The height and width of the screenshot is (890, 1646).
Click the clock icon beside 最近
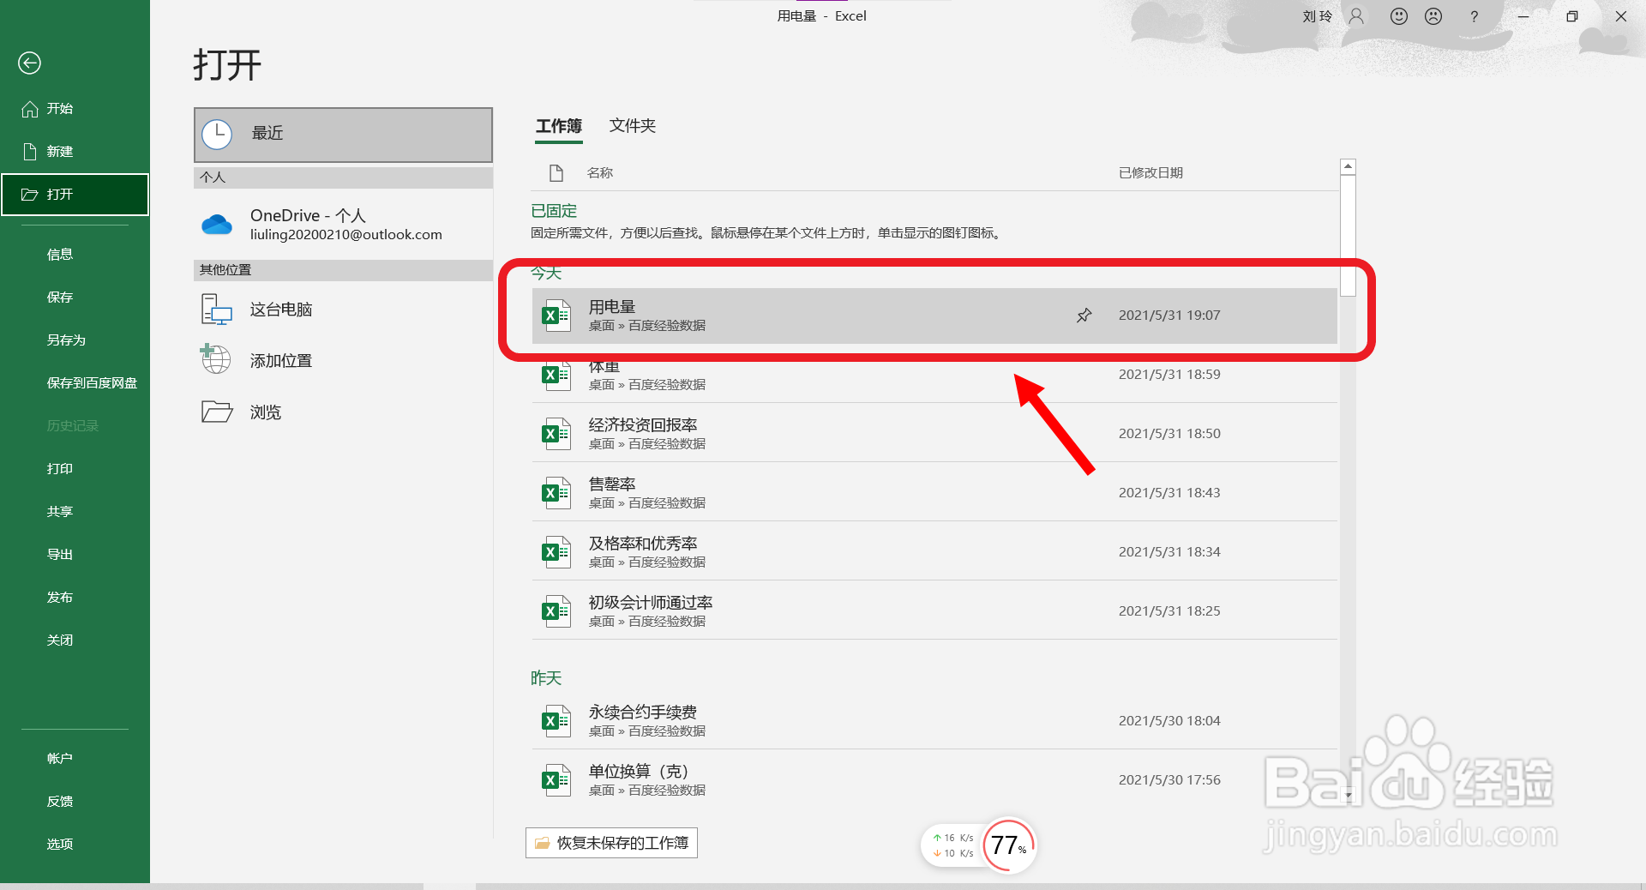tap(217, 135)
